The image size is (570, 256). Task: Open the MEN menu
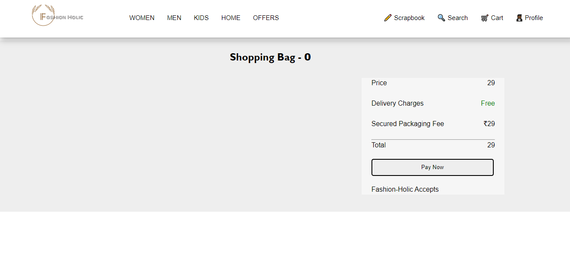tap(174, 17)
